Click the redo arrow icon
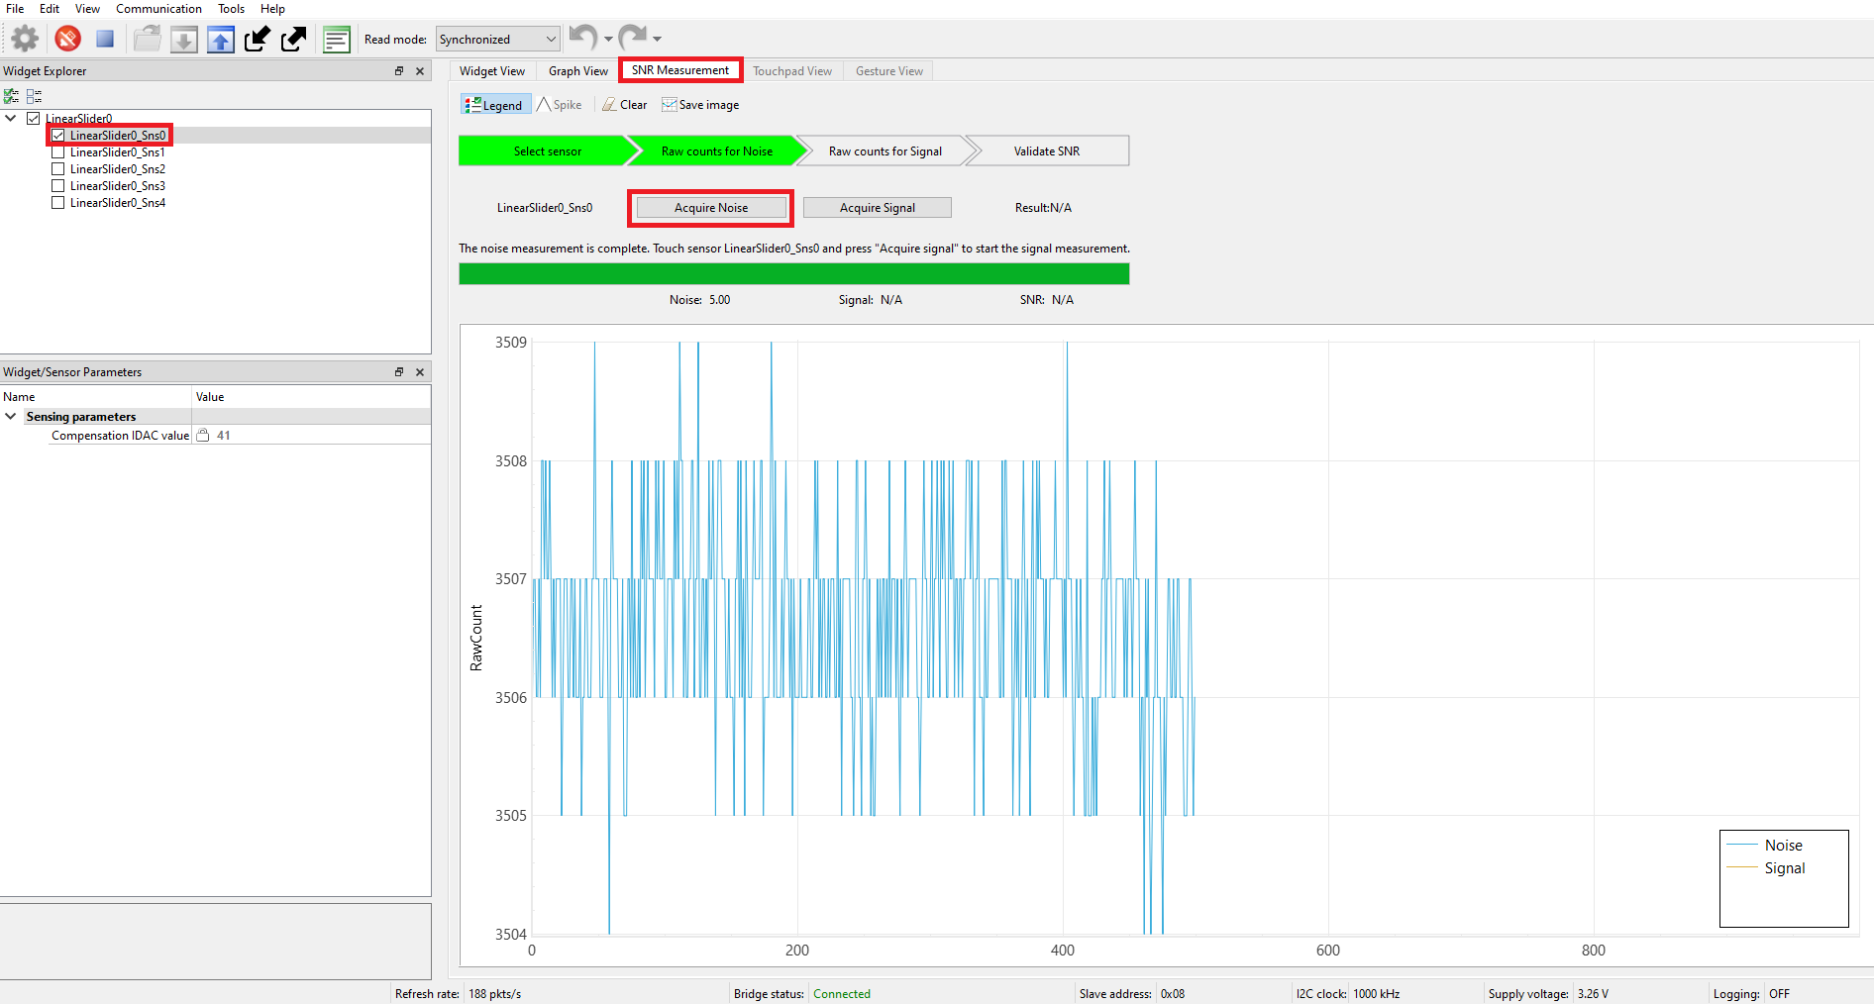Screen dimensions: 1874x1004 633,38
